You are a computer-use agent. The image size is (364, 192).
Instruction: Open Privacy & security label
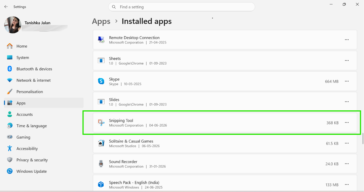[32, 160]
